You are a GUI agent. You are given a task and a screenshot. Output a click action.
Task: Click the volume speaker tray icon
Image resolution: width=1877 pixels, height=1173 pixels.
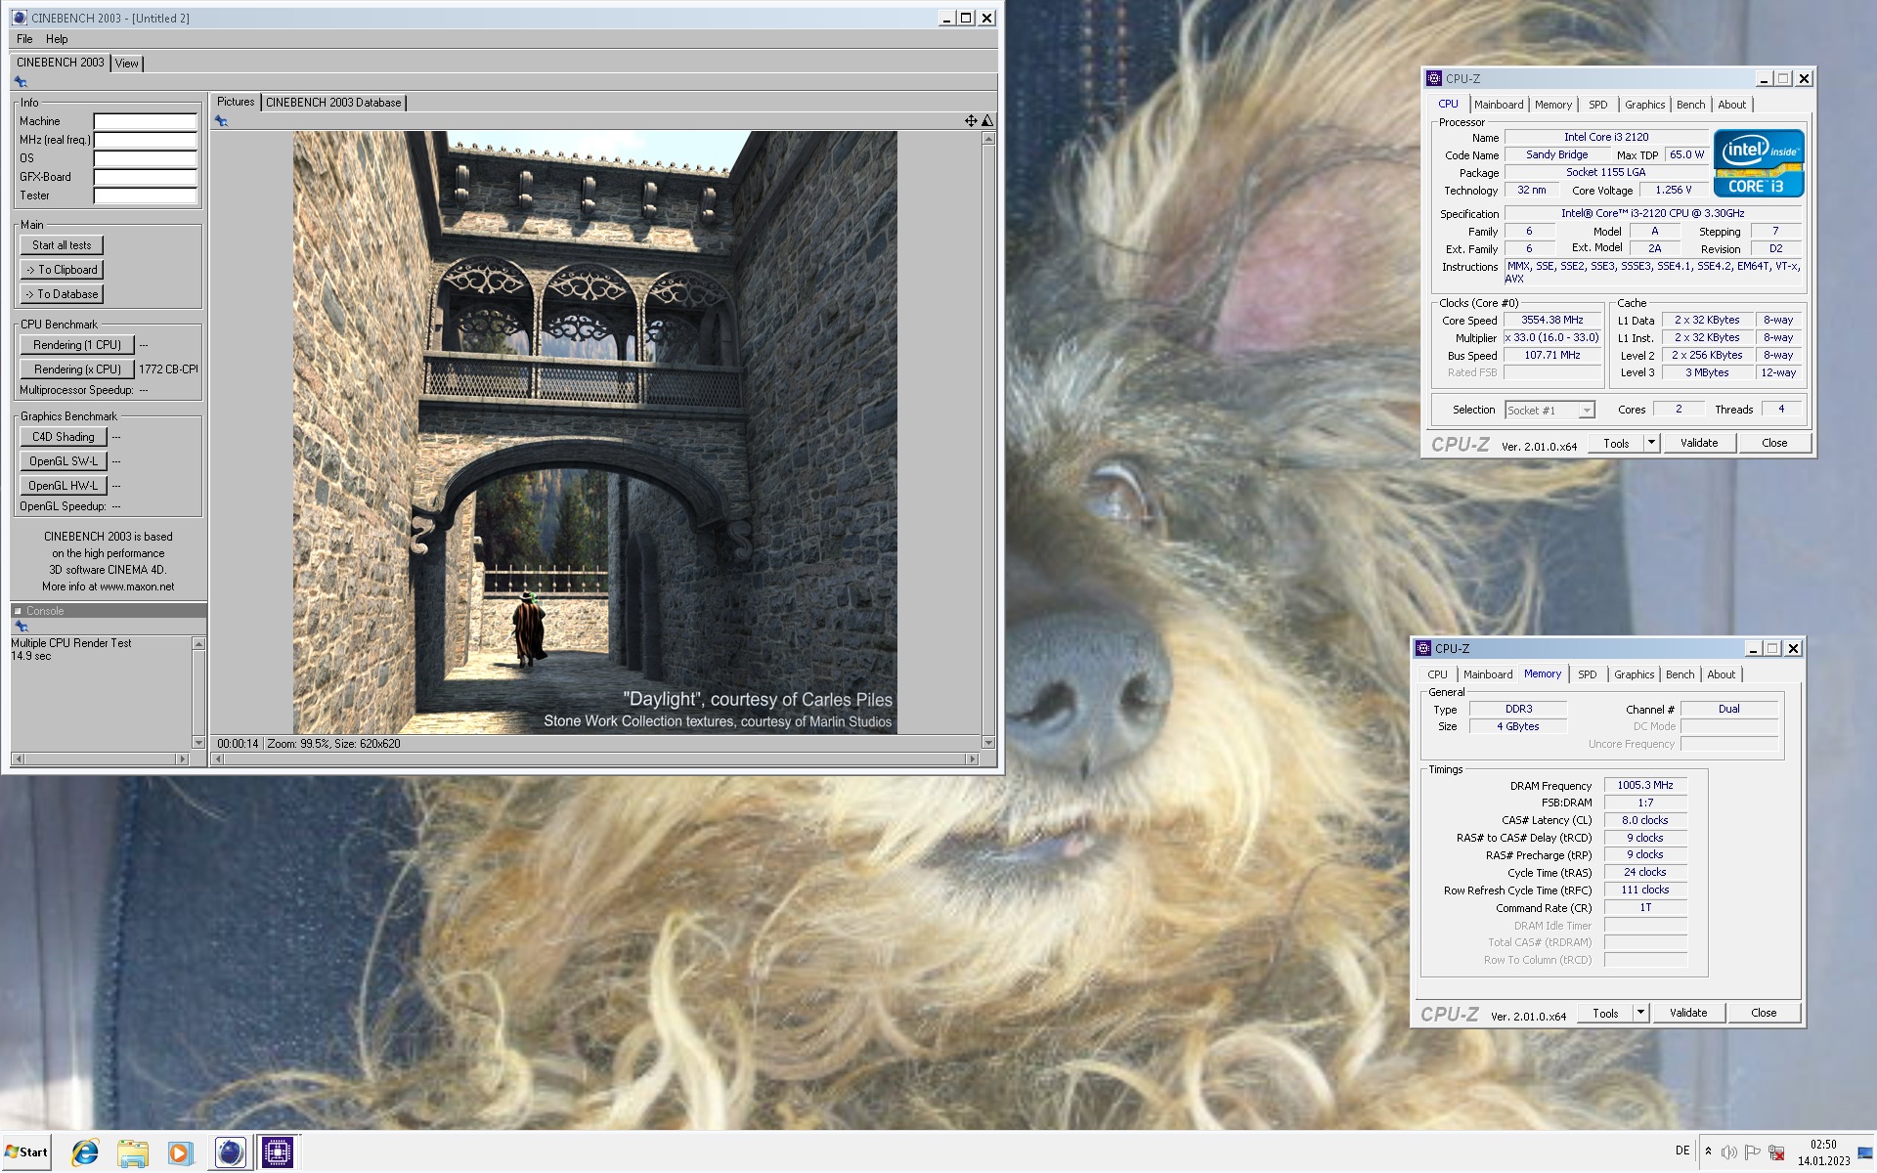(x=1728, y=1152)
